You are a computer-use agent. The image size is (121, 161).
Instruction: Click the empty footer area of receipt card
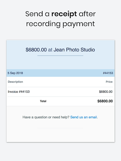tap(60, 135)
